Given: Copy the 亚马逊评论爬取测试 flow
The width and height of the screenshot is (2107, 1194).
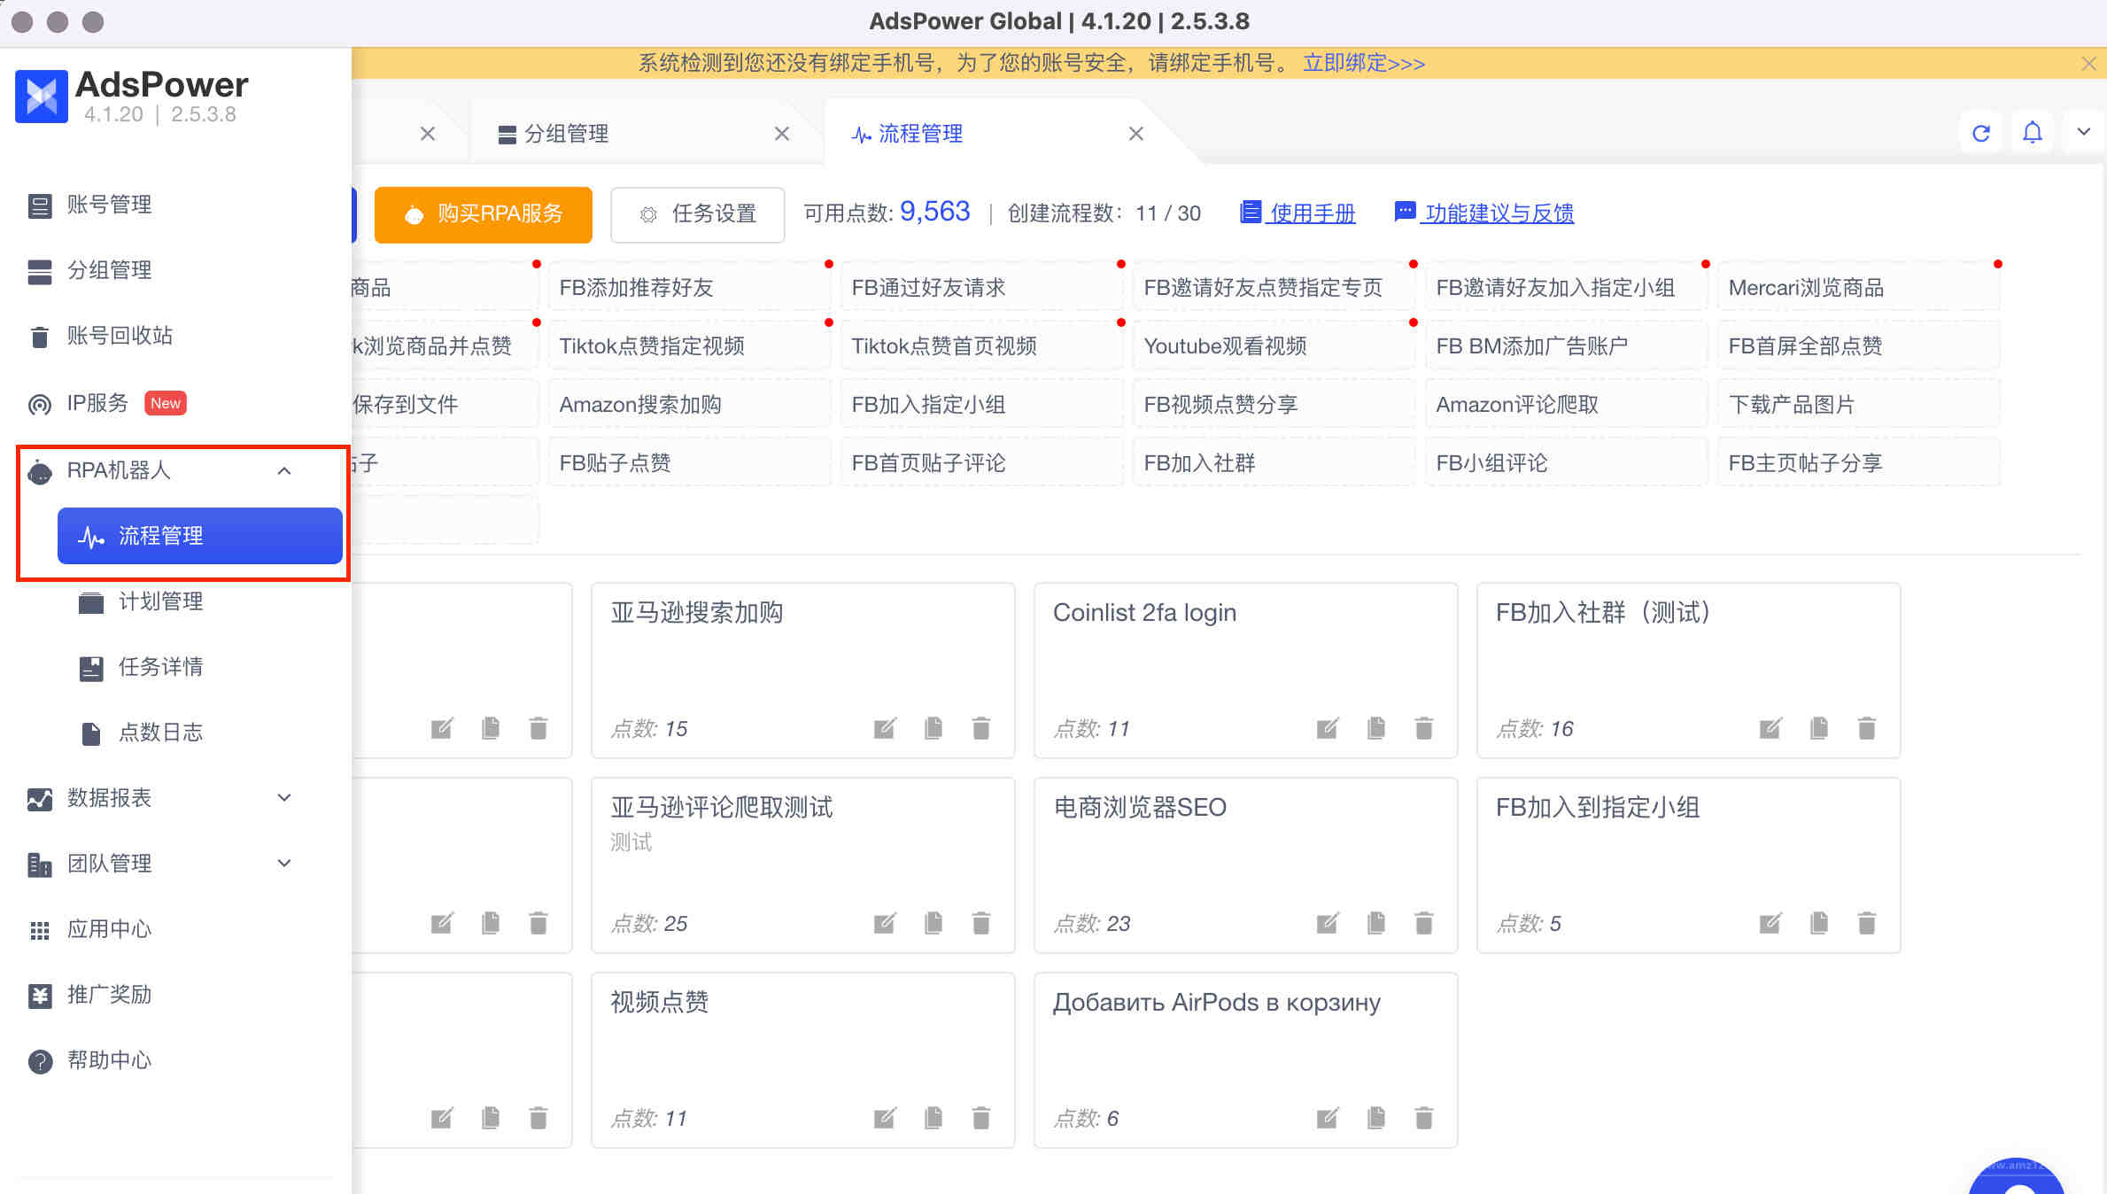Looking at the screenshot, I should click(x=933, y=923).
